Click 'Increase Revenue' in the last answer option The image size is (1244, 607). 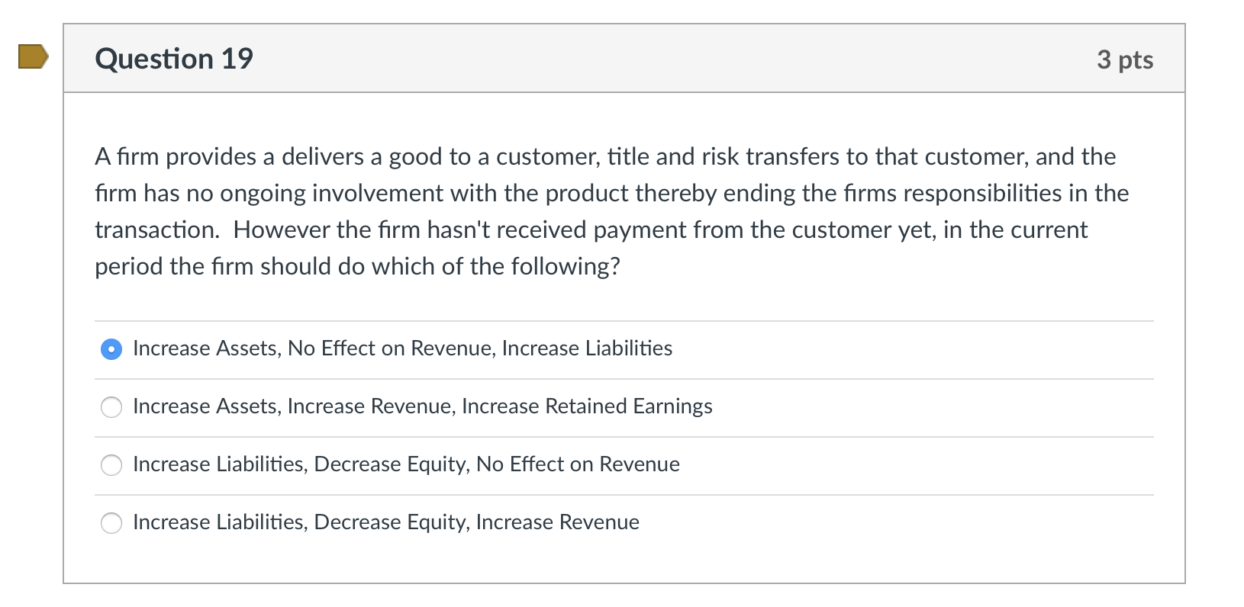tap(557, 522)
